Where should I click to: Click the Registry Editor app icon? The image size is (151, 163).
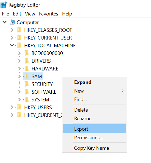click(4, 5)
